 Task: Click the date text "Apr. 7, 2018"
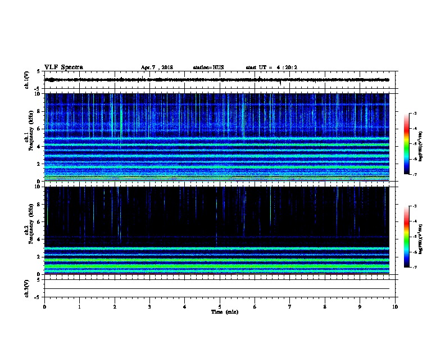tap(157, 67)
